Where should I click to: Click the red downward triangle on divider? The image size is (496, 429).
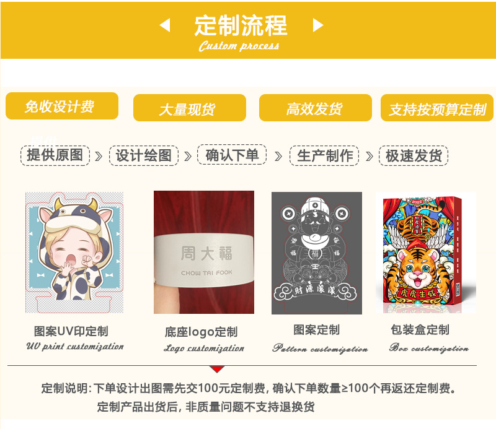coord(216,369)
